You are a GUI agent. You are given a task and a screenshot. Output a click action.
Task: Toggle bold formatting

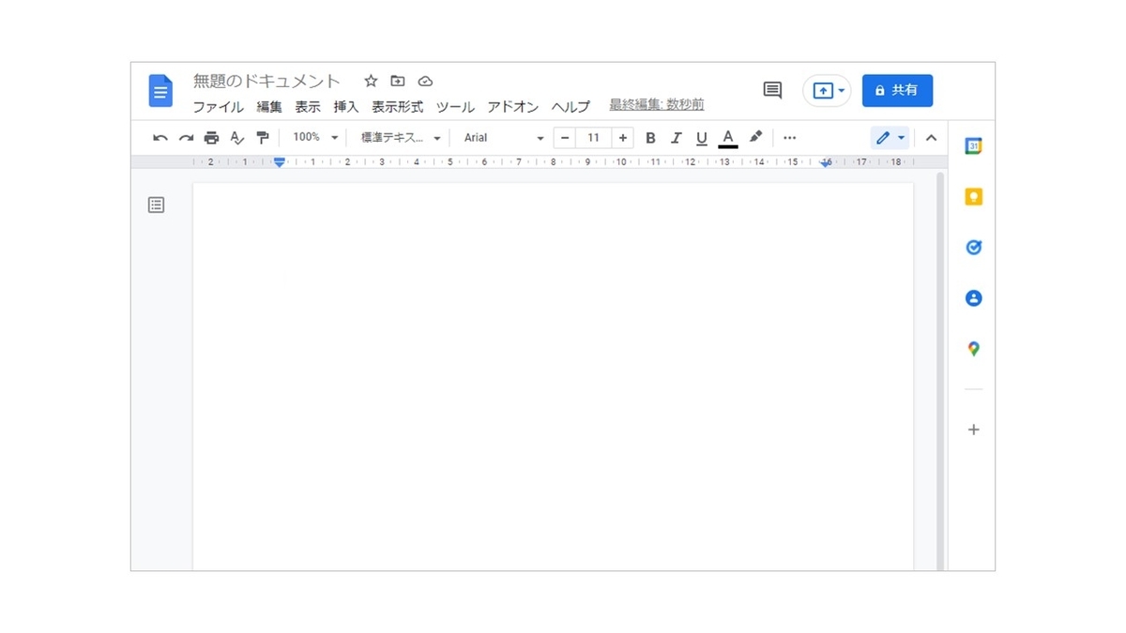(x=650, y=138)
